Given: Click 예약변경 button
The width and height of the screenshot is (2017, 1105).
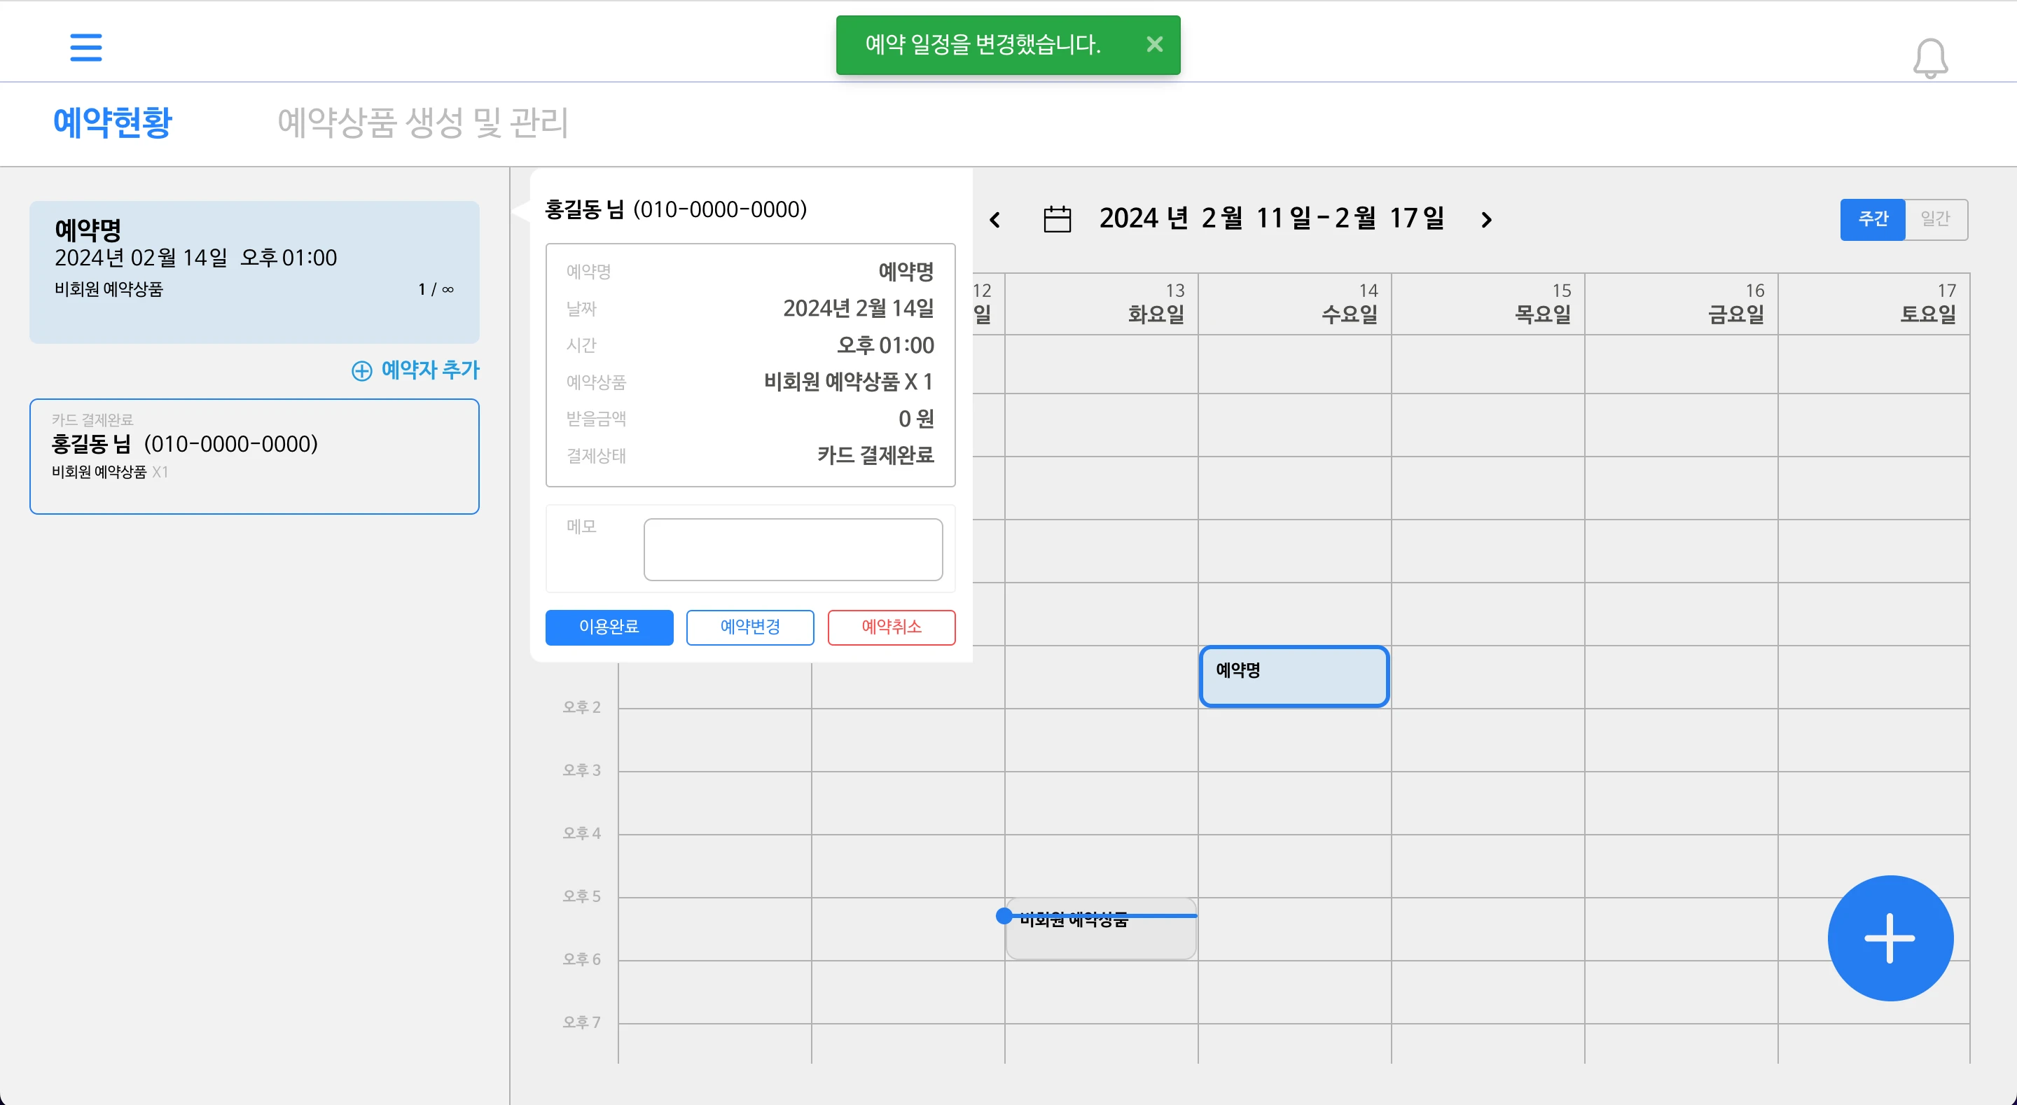Looking at the screenshot, I should [x=750, y=627].
